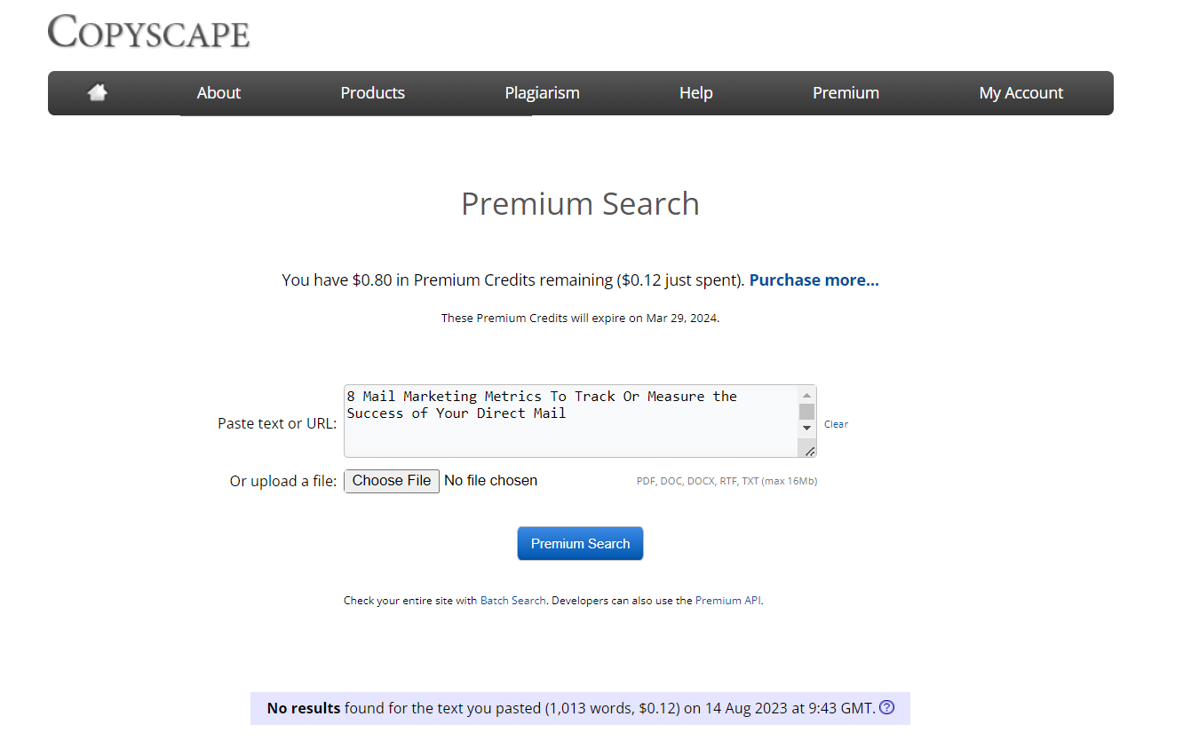The height and width of the screenshot is (748, 1199).
Task: Click the 'PDF, DOC, DOCX, RTF, TXT' format note
Action: pos(727,481)
